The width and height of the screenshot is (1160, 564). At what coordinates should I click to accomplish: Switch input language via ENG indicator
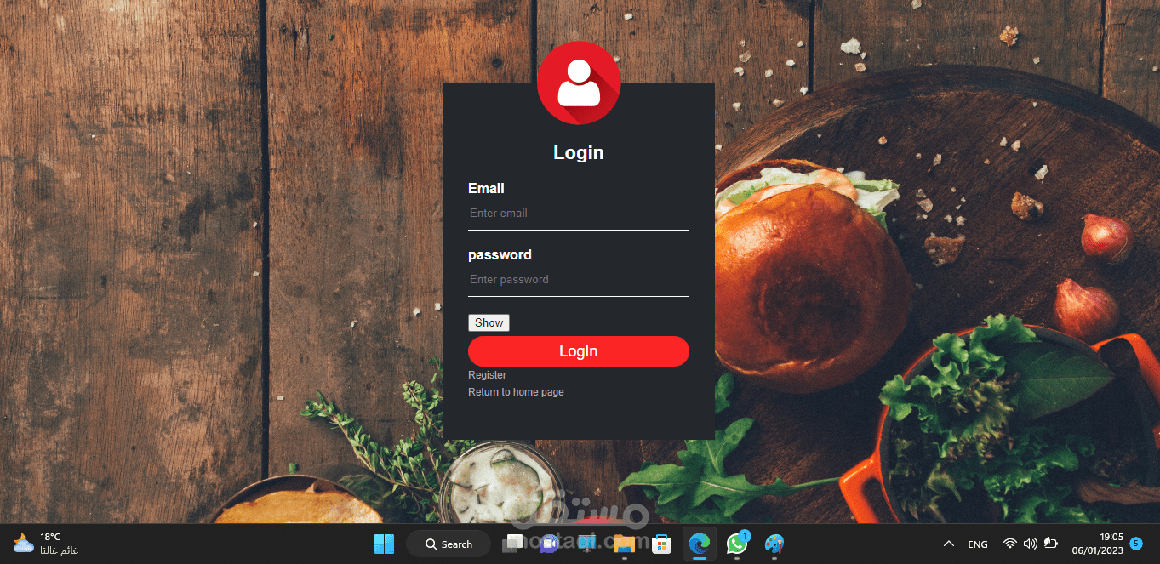(x=978, y=544)
